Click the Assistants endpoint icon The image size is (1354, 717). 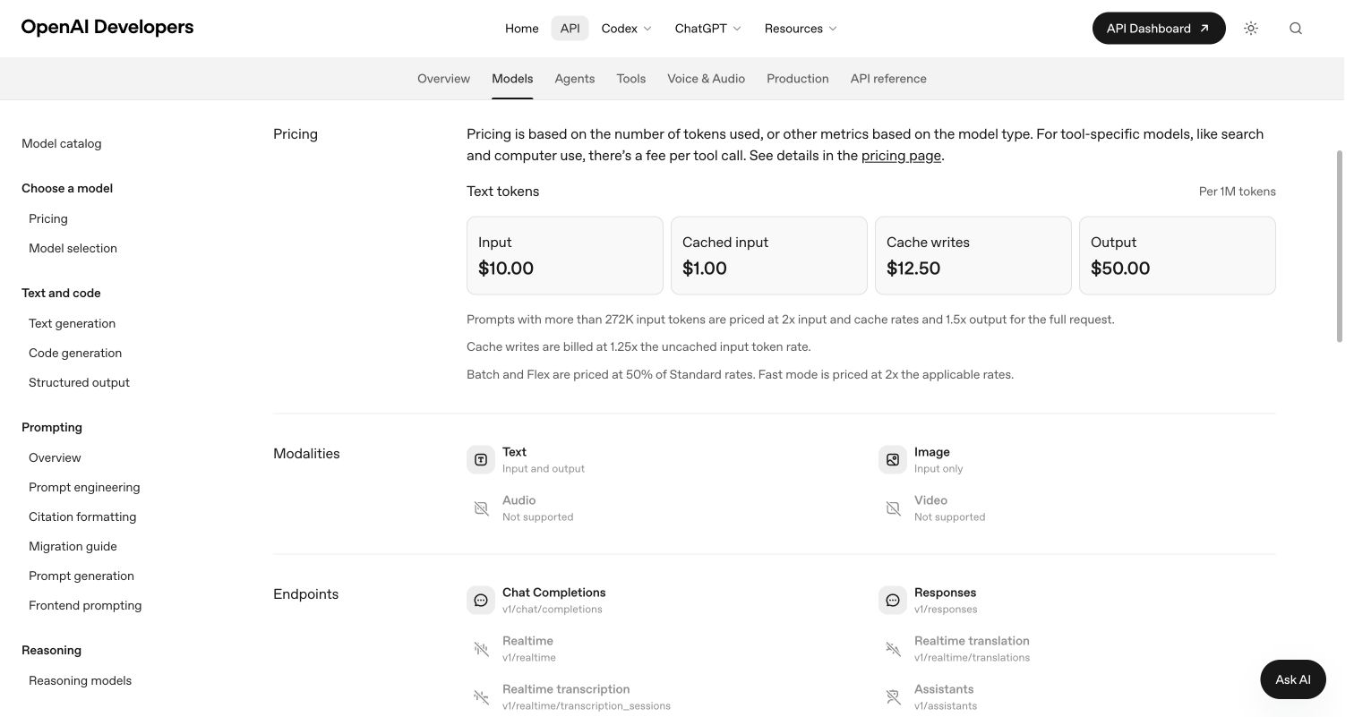[893, 697]
